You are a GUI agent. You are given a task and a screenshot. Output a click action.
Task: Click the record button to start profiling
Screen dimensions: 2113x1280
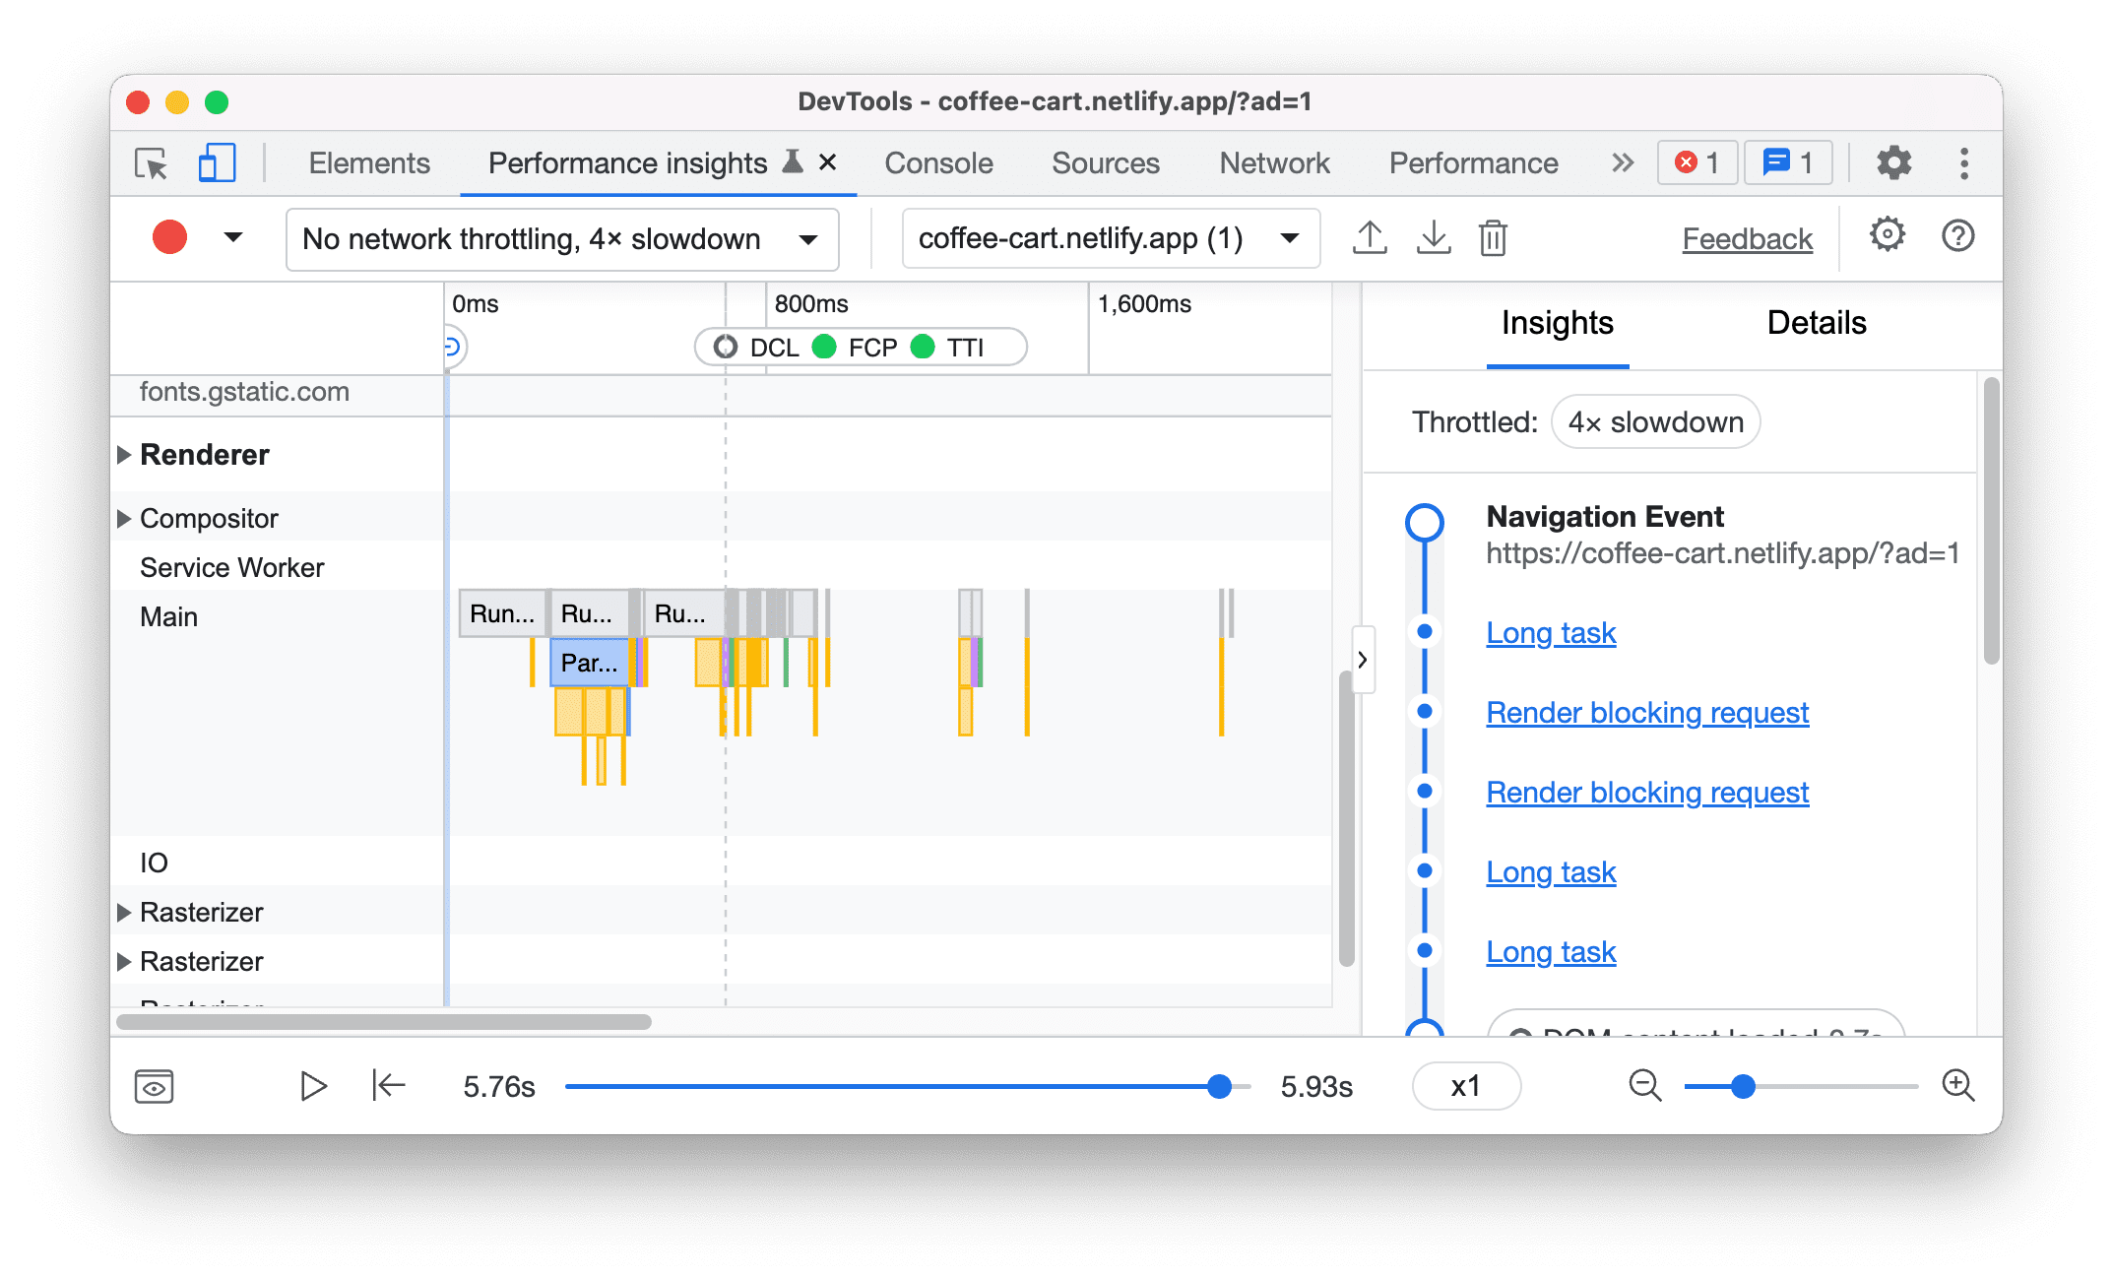(169, 237)
